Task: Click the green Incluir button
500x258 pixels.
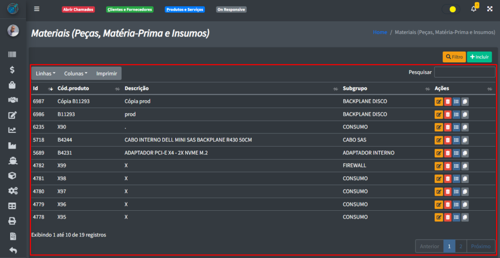Action: [x=479, y=57]
